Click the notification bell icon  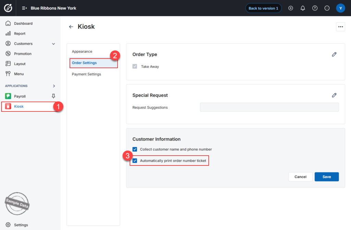click(303, 8)
